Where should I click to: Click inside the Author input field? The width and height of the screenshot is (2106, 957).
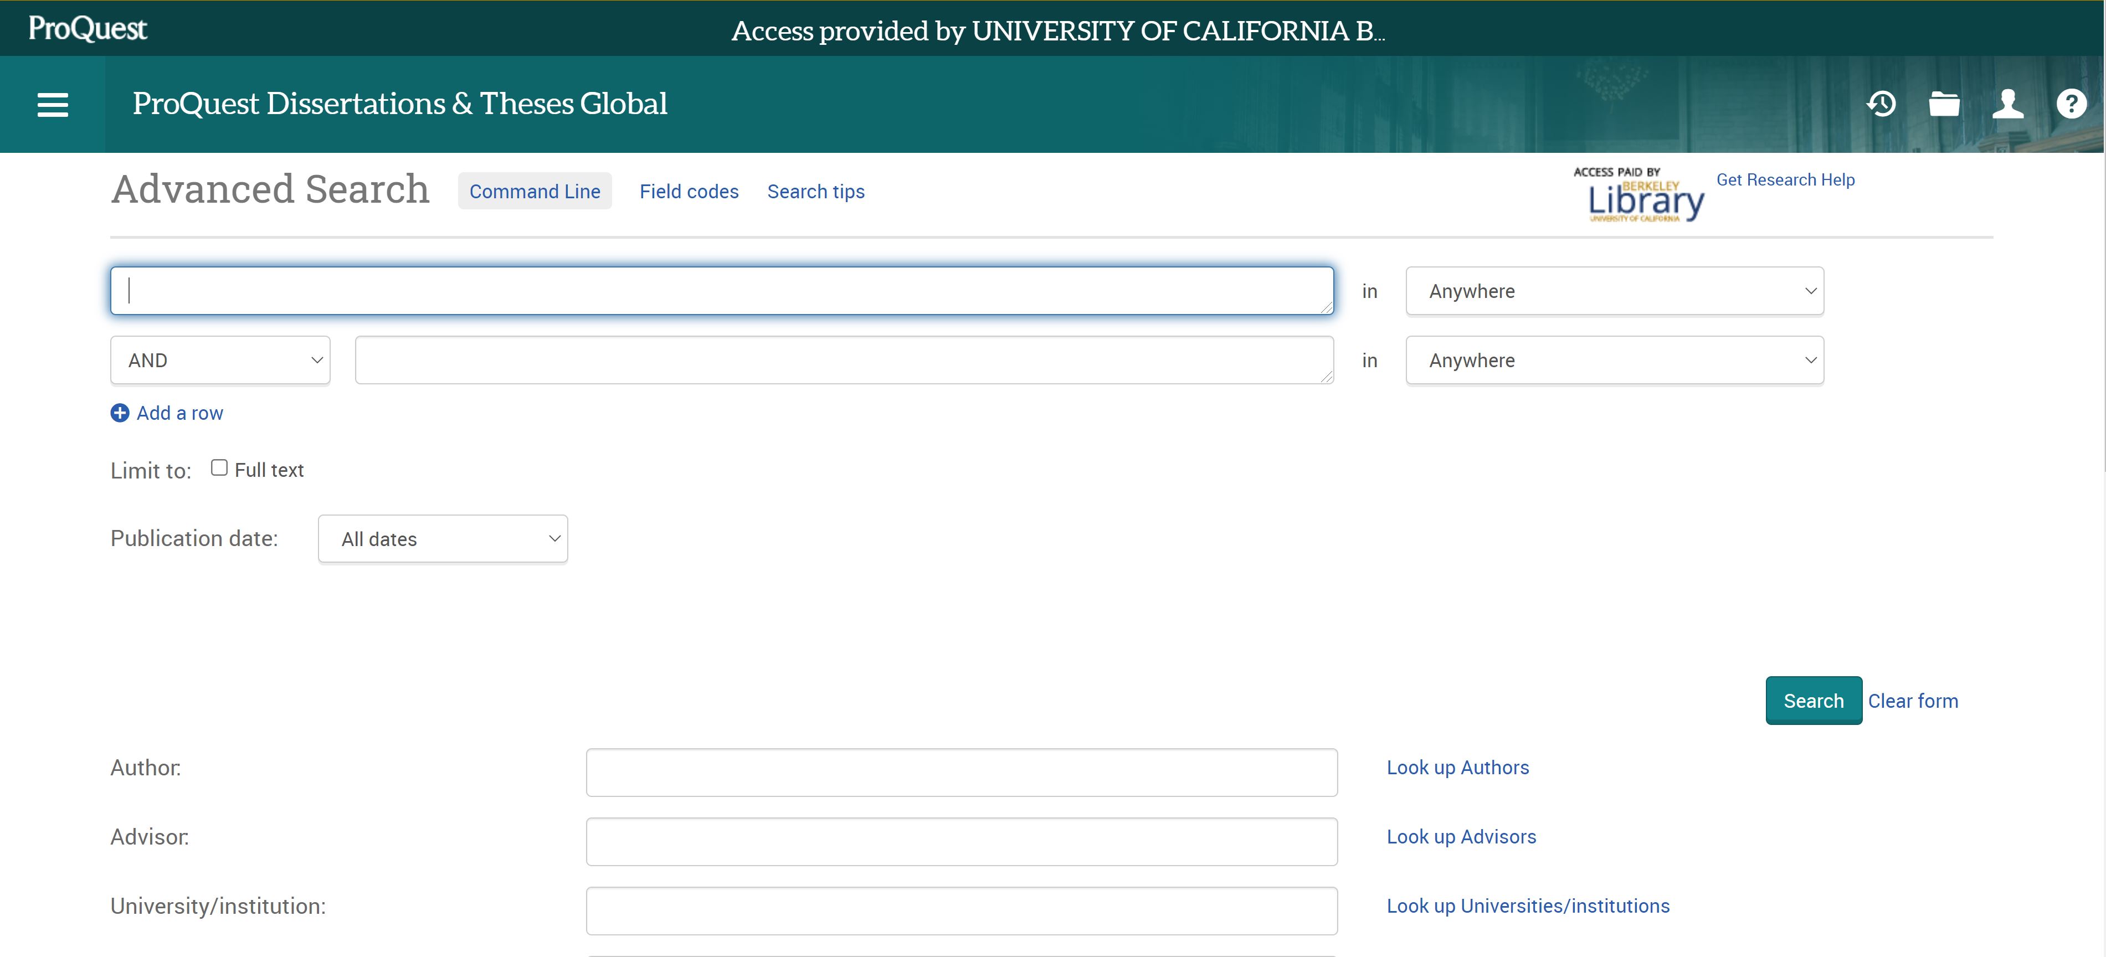[962, 771]
